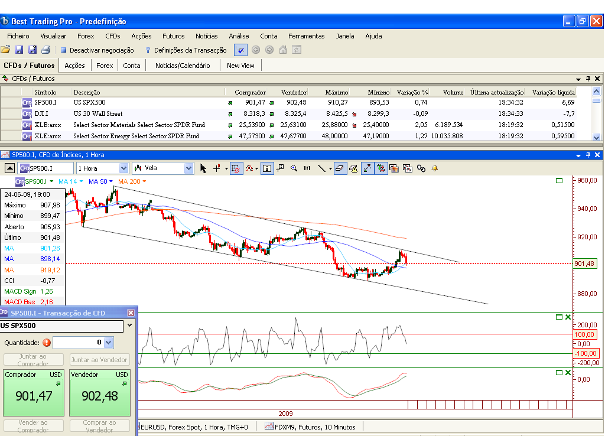
Task: Click the printer icon
Action: [x=46, y=50]
